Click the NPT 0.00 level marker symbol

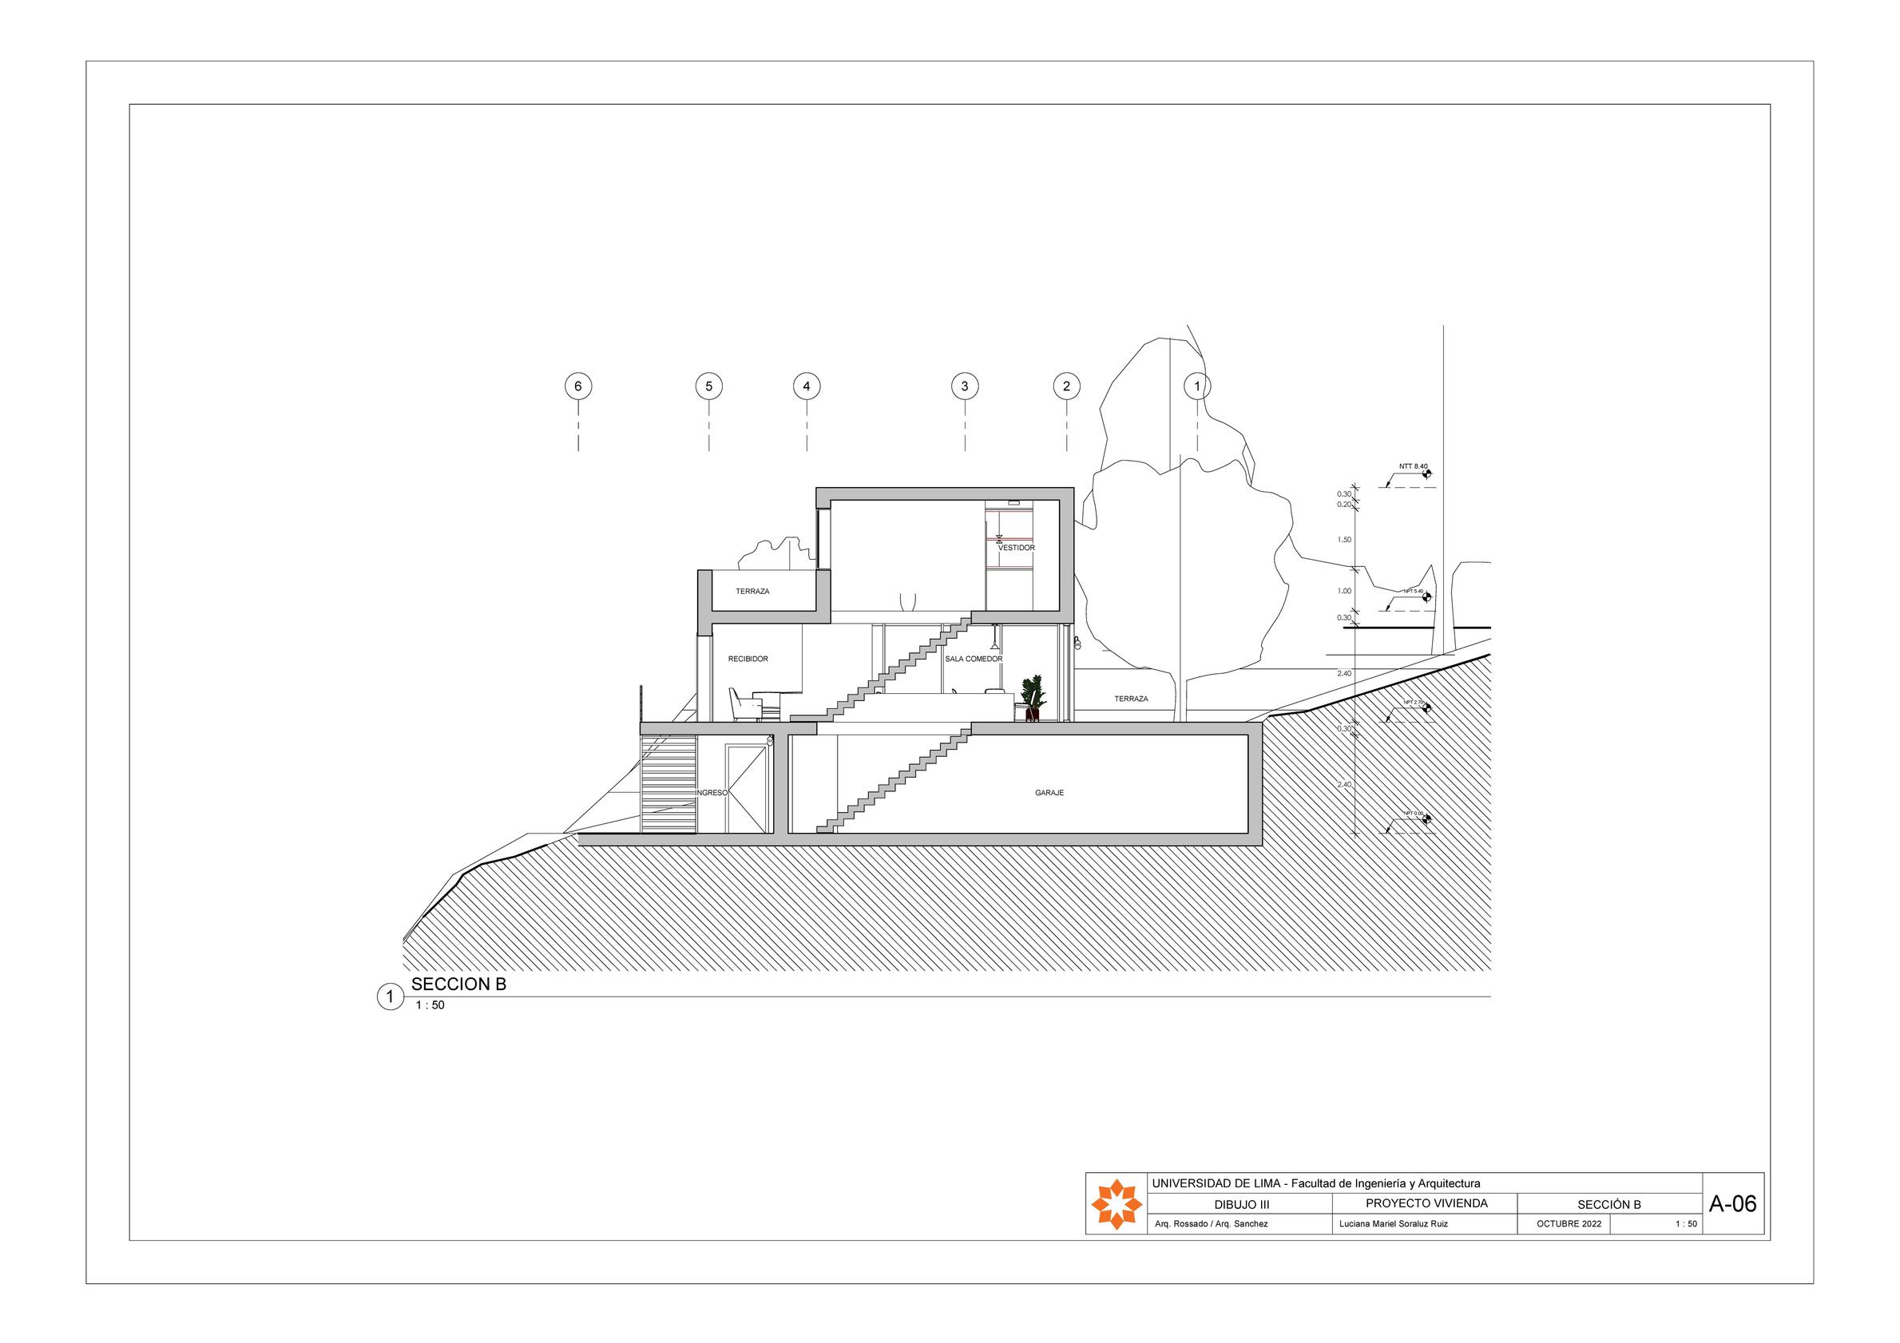click(x=1426, y=819)
